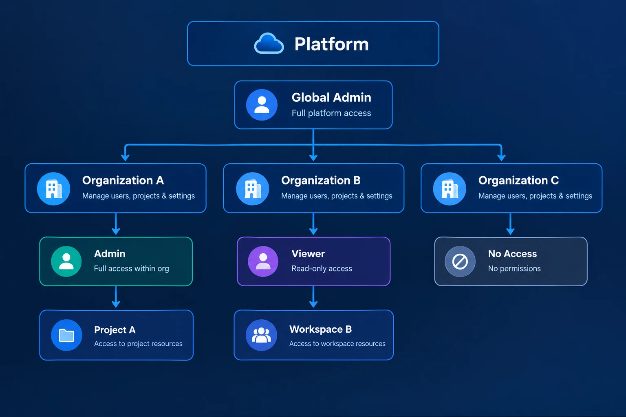Viewport: 626px width, 417px height.
Task: Select the Organization C heading
Action: point(518,180)
